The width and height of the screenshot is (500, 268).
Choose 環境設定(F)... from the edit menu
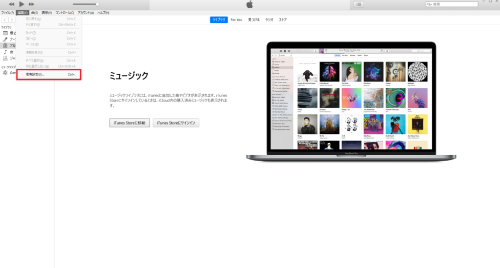[x=49, y=75]
